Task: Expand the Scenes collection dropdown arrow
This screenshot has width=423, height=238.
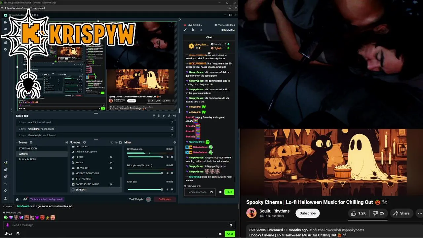Action: click(17, 142)
